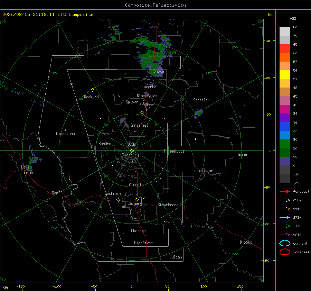This screenshot has width=311, height=291.
Task: Click the magenta 18TS arrow legend icon
Action: (x=285, y=235)
